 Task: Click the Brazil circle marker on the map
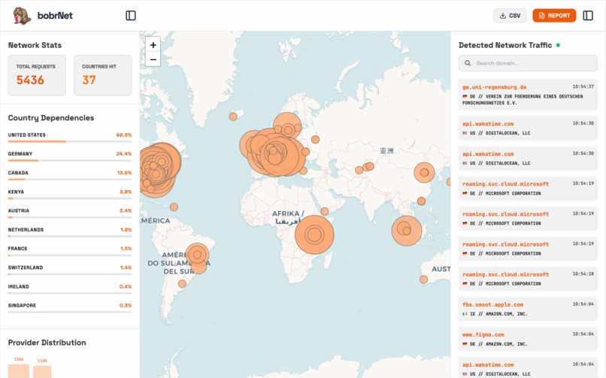[198, 255]
